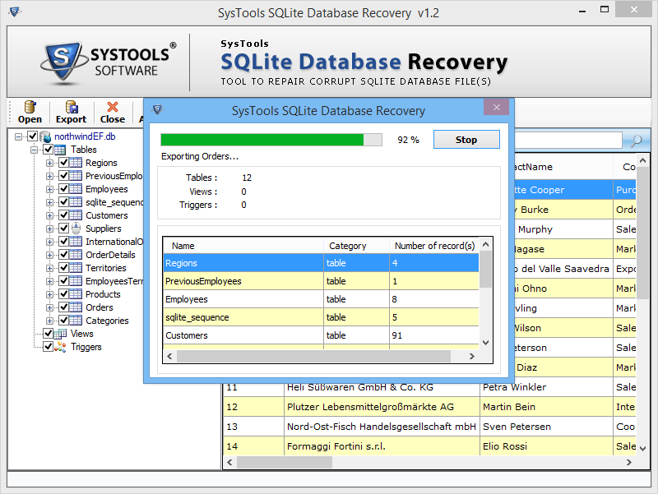Click the main data grid horizontal scrollbar

(x=285, y=463)
